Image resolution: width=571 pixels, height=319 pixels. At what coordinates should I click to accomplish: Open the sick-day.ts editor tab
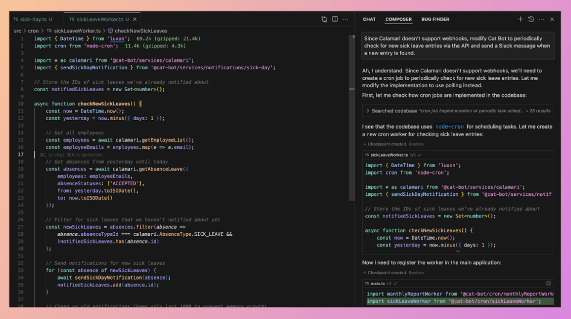[x=34, y=19]
